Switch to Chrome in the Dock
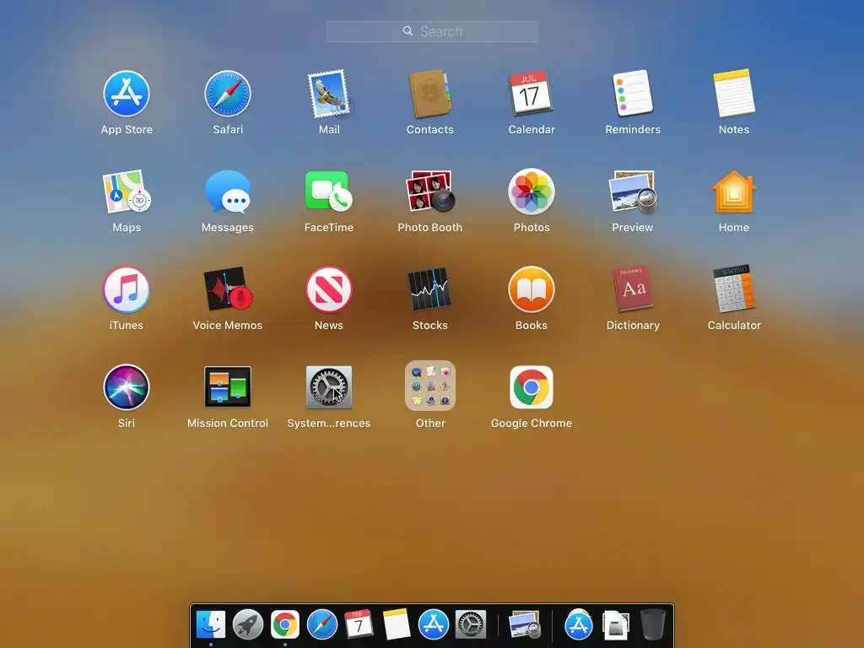 285,625
